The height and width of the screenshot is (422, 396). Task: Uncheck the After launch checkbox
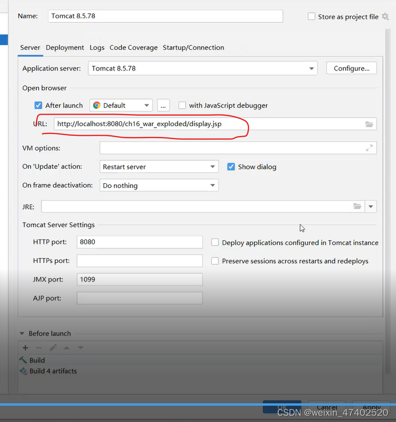click(x=38, y=105)
